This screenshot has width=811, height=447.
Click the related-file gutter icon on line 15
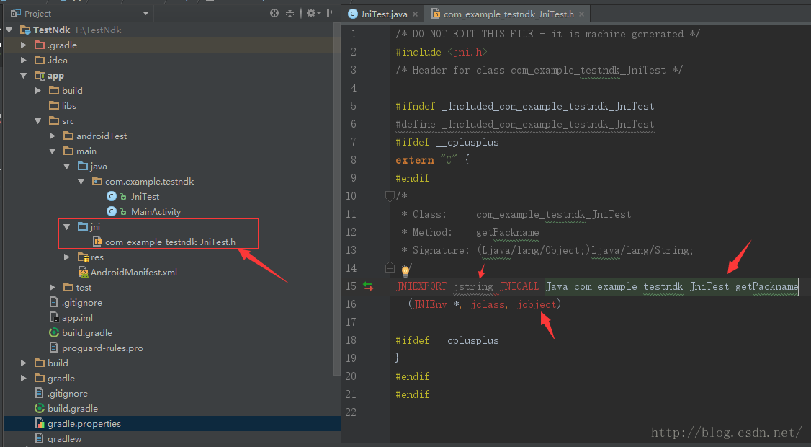point(368,286)
